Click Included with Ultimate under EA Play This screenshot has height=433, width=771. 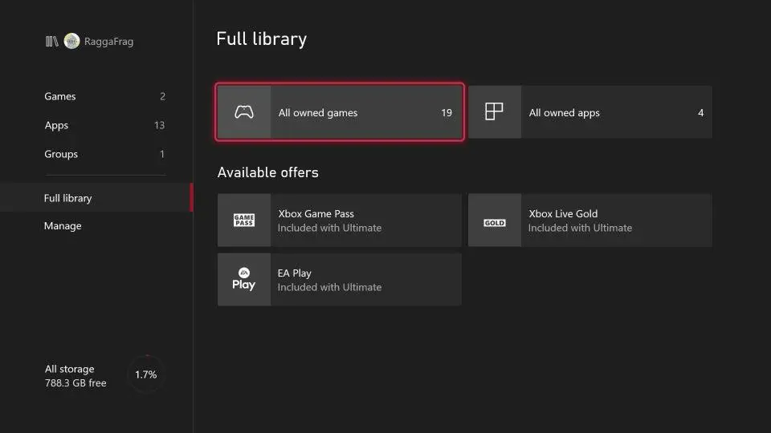[329, 287]
